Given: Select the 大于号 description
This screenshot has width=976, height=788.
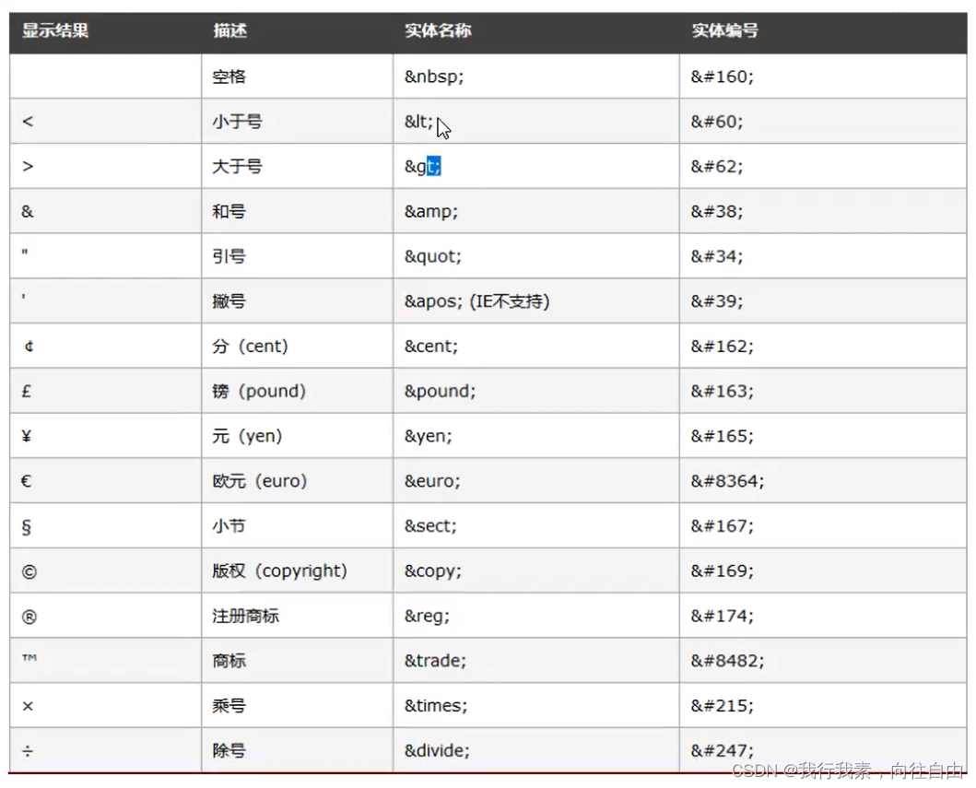Looking at the screenshot, I should pos(237,166).
